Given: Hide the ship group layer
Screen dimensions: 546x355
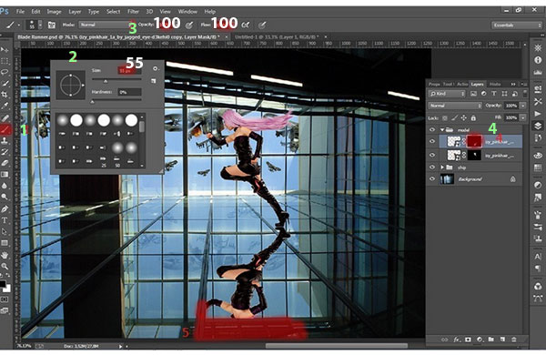Looking at the screenshot, I should point(432,167).
